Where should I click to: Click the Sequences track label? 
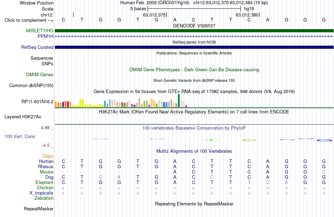click(42, 58)
